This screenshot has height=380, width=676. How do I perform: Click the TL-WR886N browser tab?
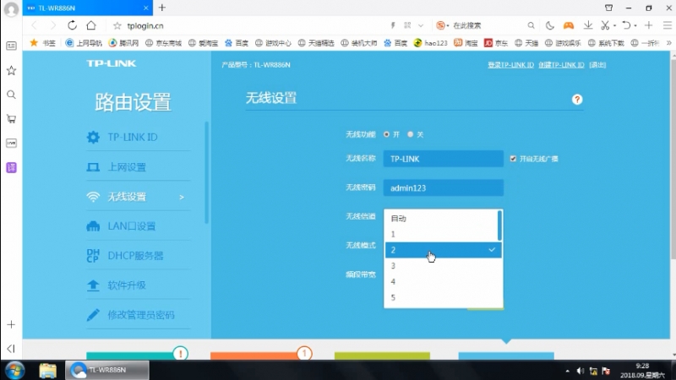click(x=88, y=8)
